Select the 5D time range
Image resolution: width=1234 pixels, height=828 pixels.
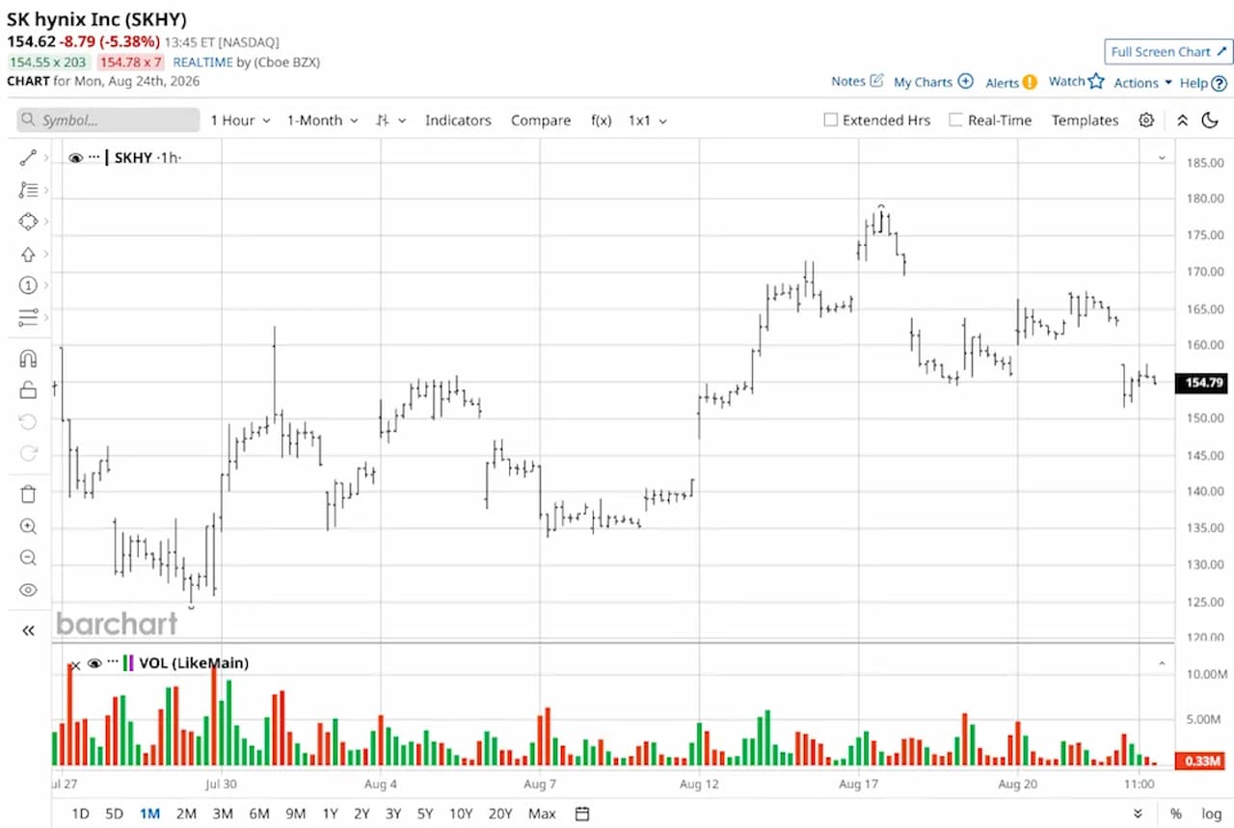tap(114, 814)
